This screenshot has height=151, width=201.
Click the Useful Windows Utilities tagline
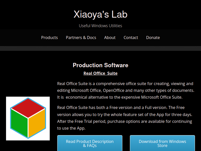[100, 26]
